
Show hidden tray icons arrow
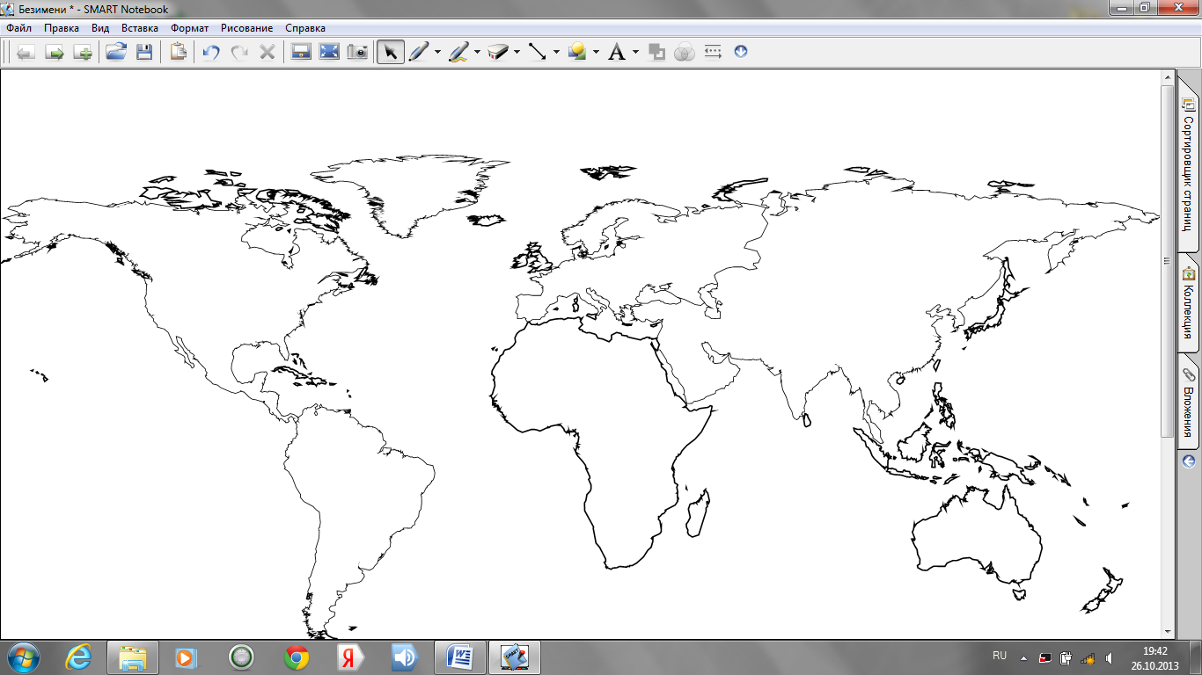[x=1022, y=657]
